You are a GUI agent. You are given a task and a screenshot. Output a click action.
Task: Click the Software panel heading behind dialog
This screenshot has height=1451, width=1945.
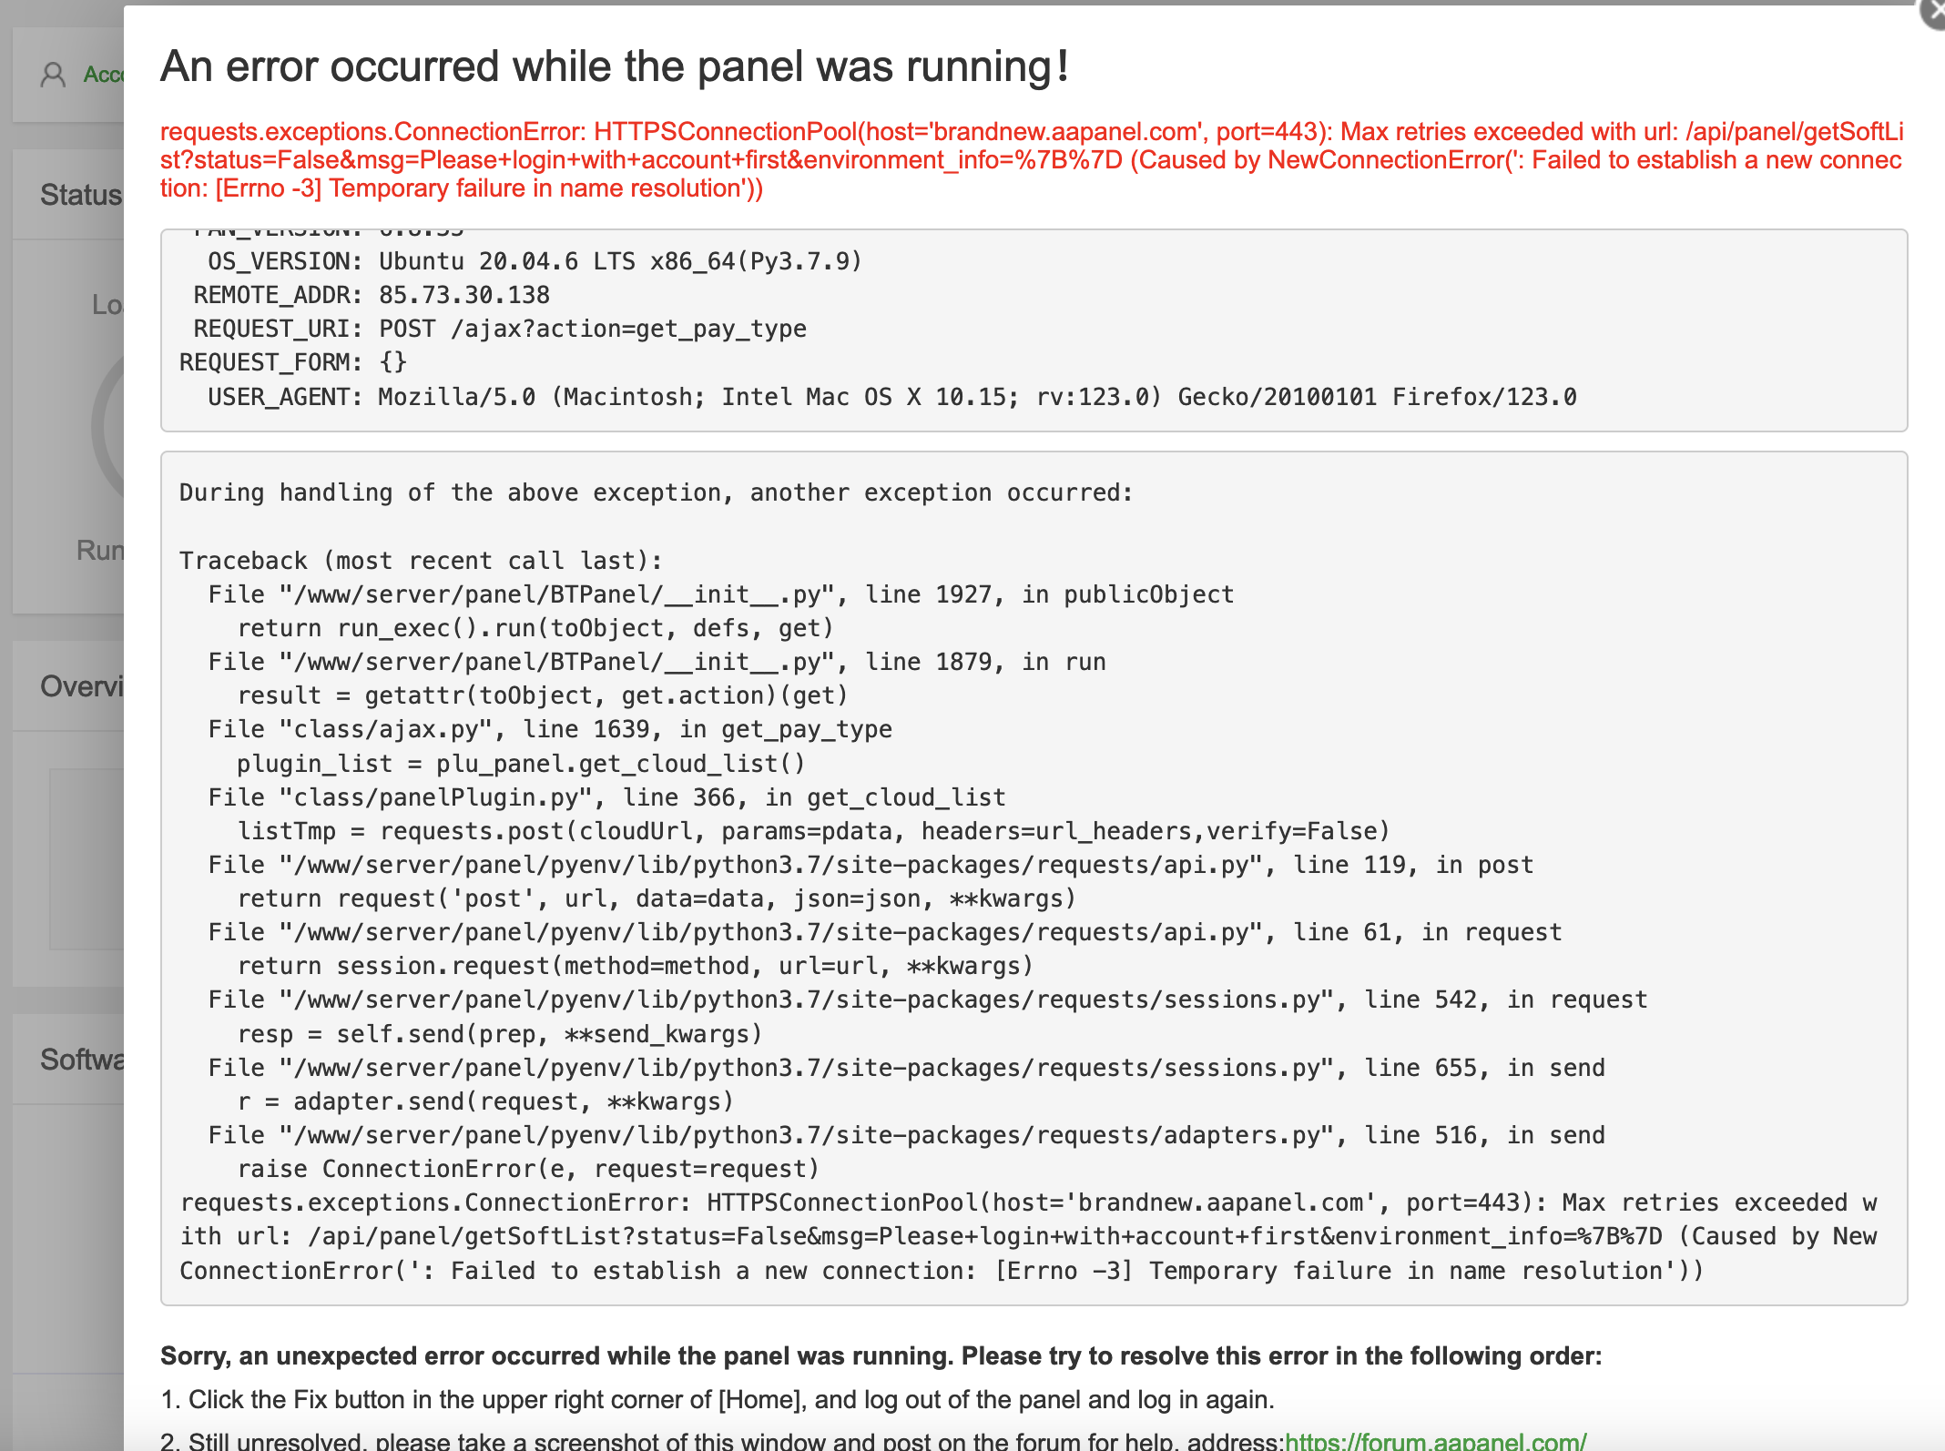coord(82,1060)
